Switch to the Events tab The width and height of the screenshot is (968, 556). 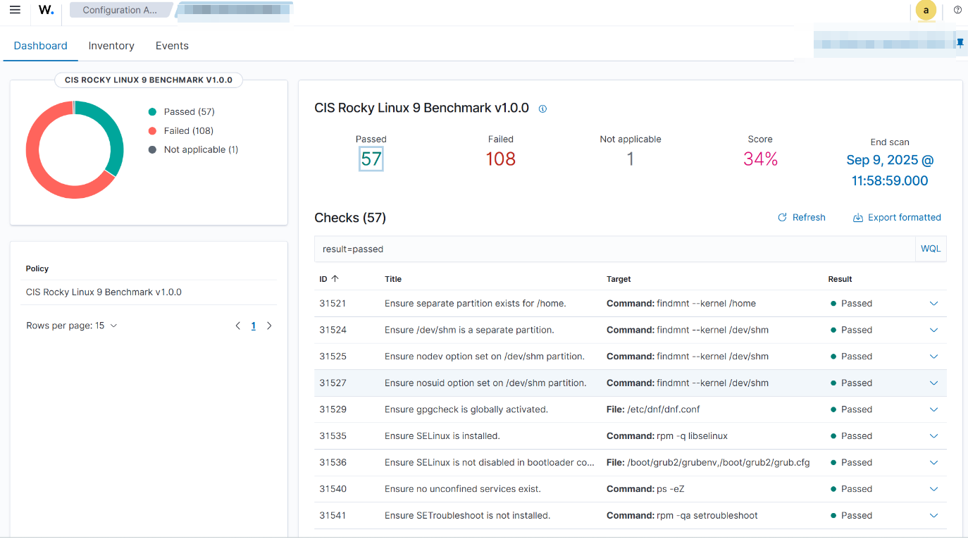[172, 46]
